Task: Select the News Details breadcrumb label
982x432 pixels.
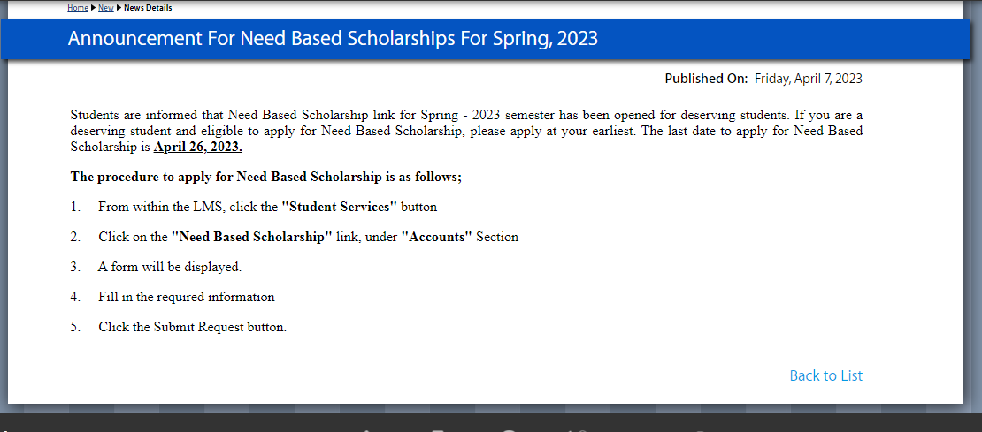Action: click(148, 8)
